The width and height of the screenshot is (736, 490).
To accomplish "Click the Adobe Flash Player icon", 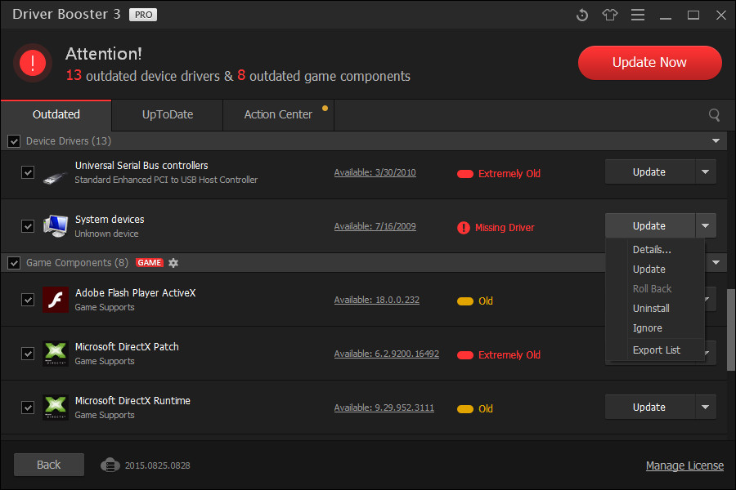I will coord(55,299).
